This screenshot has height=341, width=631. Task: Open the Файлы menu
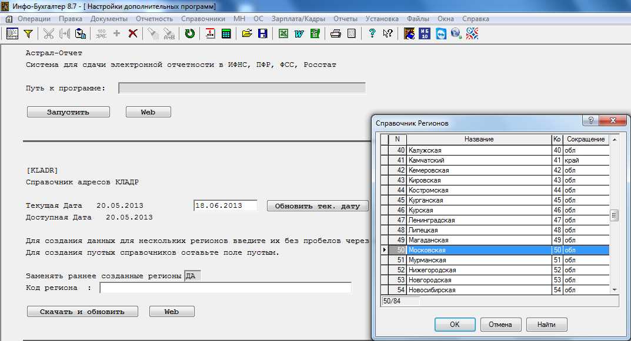pyautogui.click(x=418, y=19)
